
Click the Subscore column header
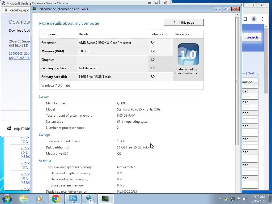157,34
